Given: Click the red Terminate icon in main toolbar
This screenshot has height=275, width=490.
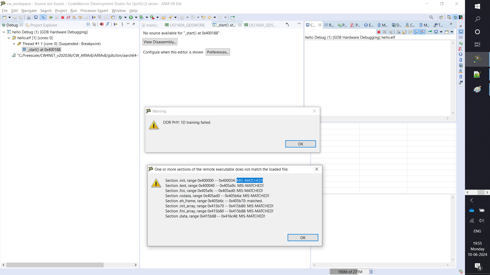Looking at the screenshot, I should [x=63, y=17].
